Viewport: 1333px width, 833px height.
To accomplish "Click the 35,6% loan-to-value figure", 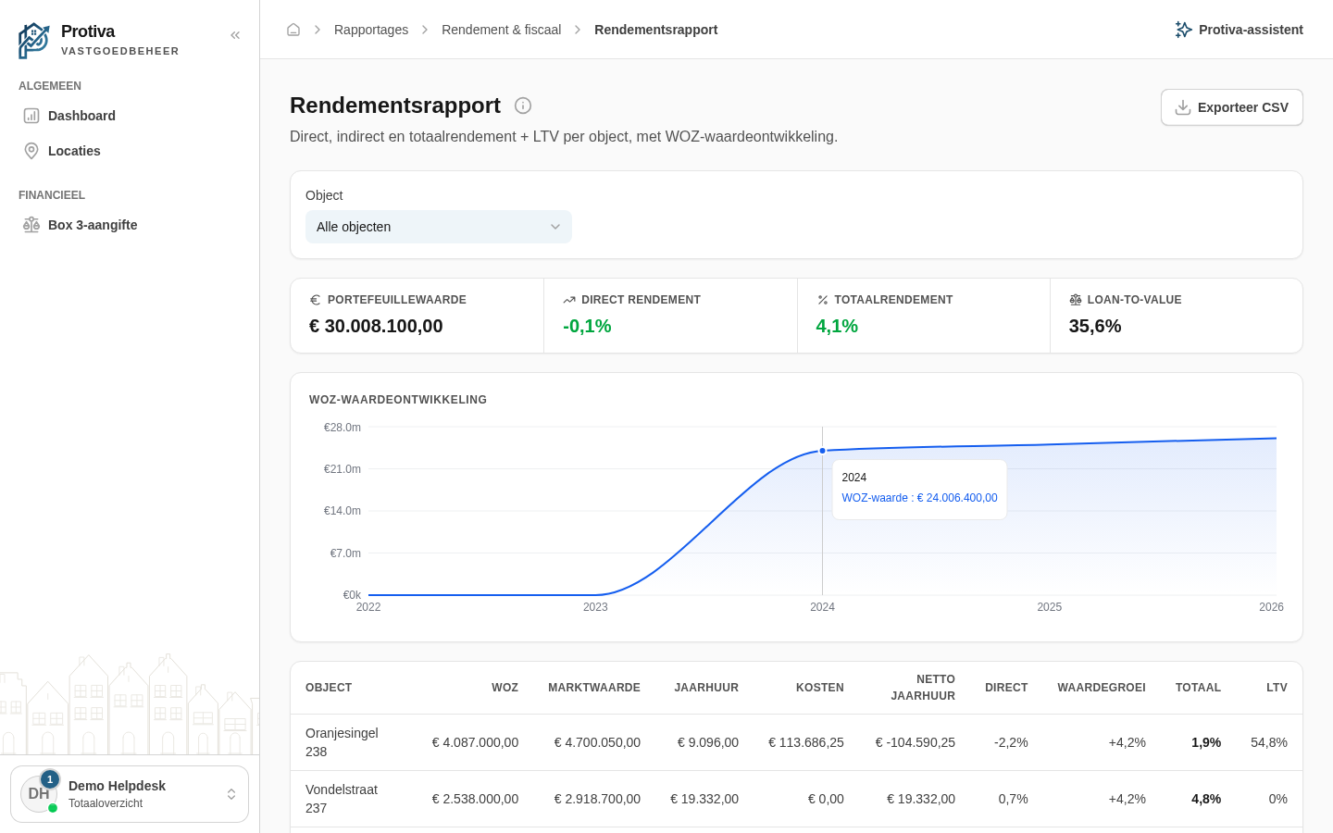I will point(1095,326).
